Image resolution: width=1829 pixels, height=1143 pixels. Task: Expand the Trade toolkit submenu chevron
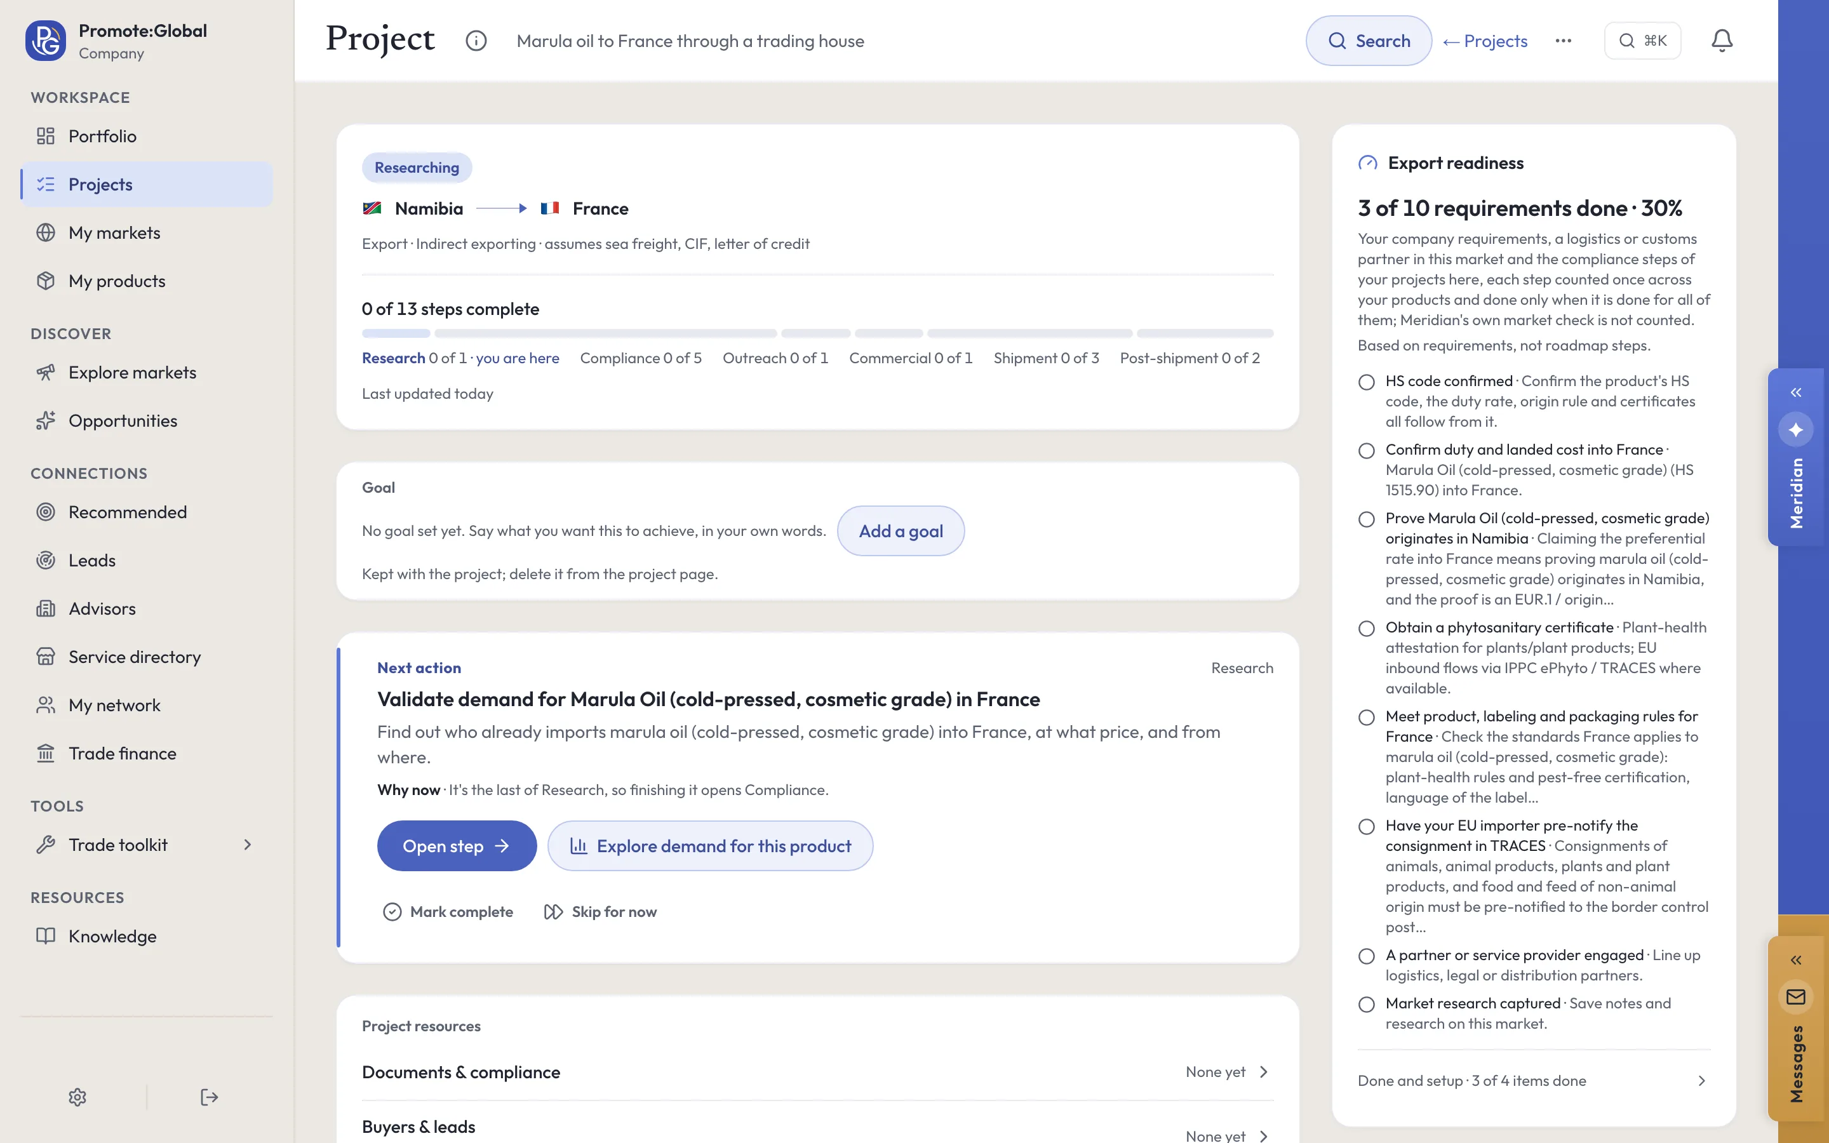tap(247, 845)
